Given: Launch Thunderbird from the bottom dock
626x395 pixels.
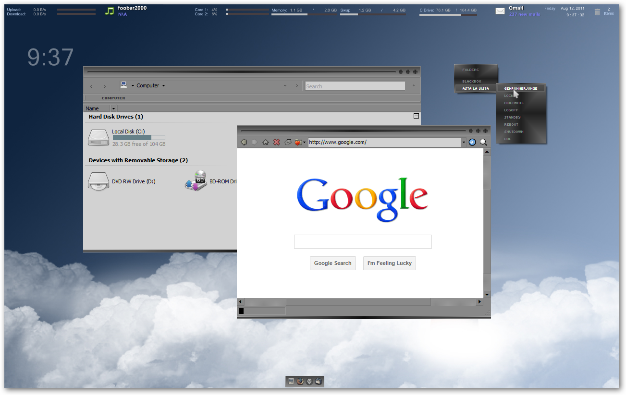Looking at the screenshot, I should tap(319, 381).
